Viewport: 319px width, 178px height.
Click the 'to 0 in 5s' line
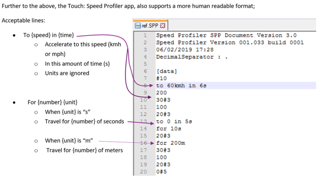tap(174, 121)
